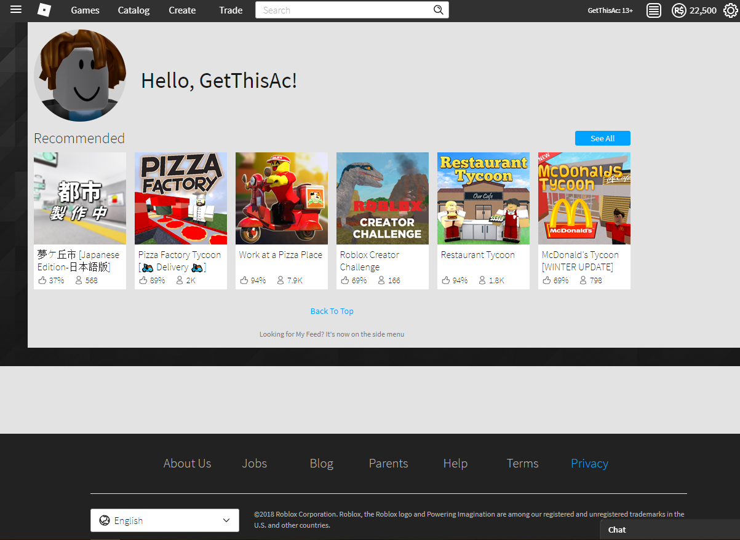Viewport: 740px width, 540px height.
Task: Open the notifications feed icon
Action: (654, 10)
